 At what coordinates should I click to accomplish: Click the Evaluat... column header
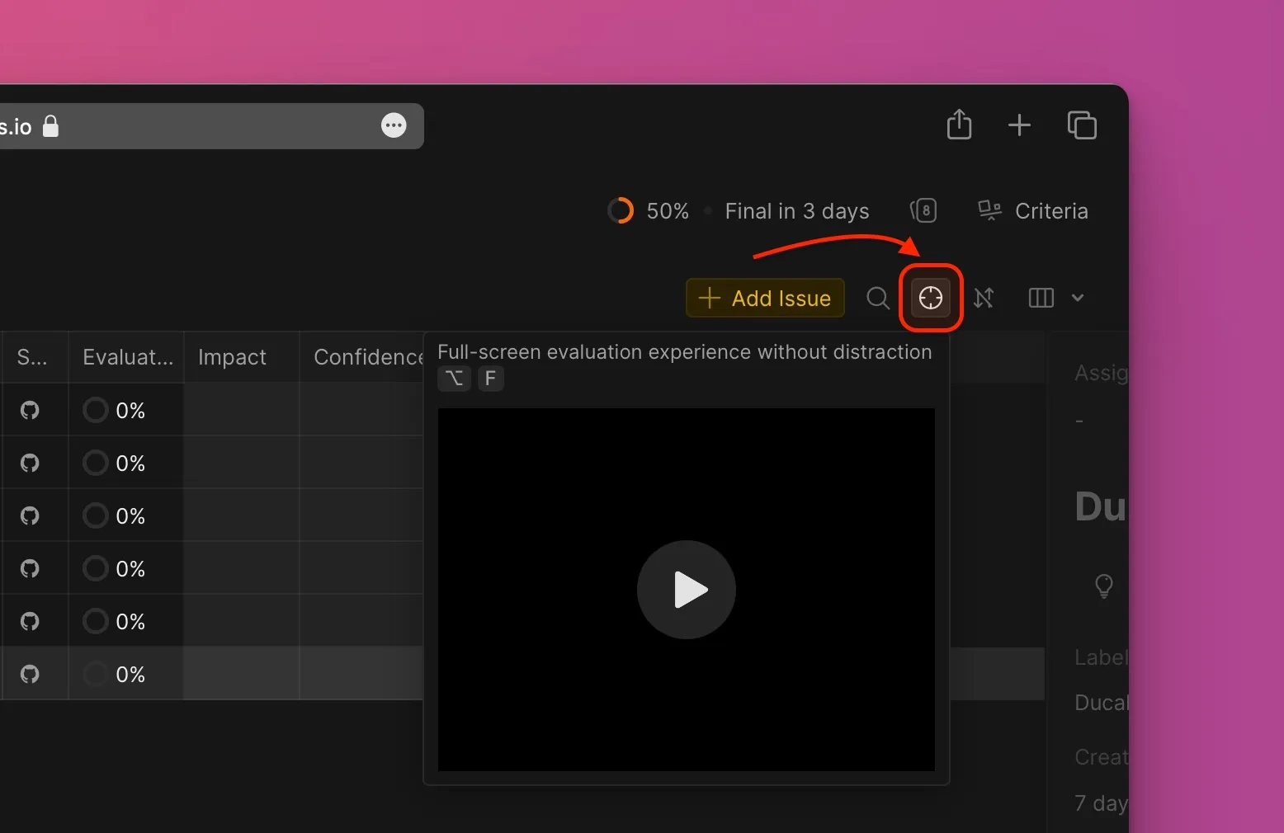[x=127, y=357]
